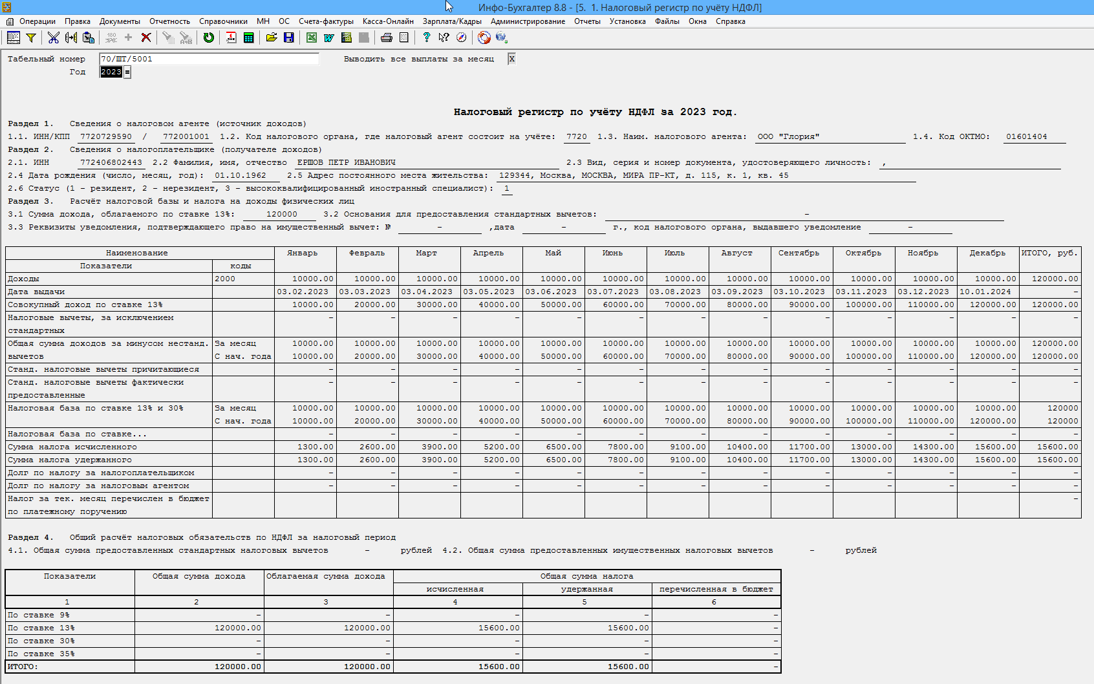Viewport: 1094px width, 684px height.
Task: Click the grayed 180 counter icon
Action: coord(111,37)
